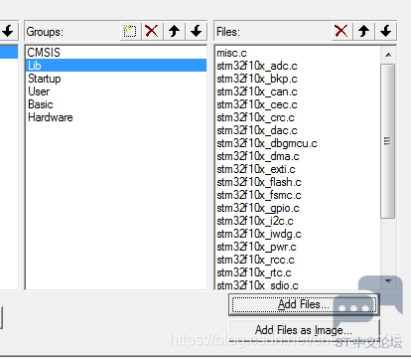
Task: Move selected group up
Action: click(x=174, y=32)
